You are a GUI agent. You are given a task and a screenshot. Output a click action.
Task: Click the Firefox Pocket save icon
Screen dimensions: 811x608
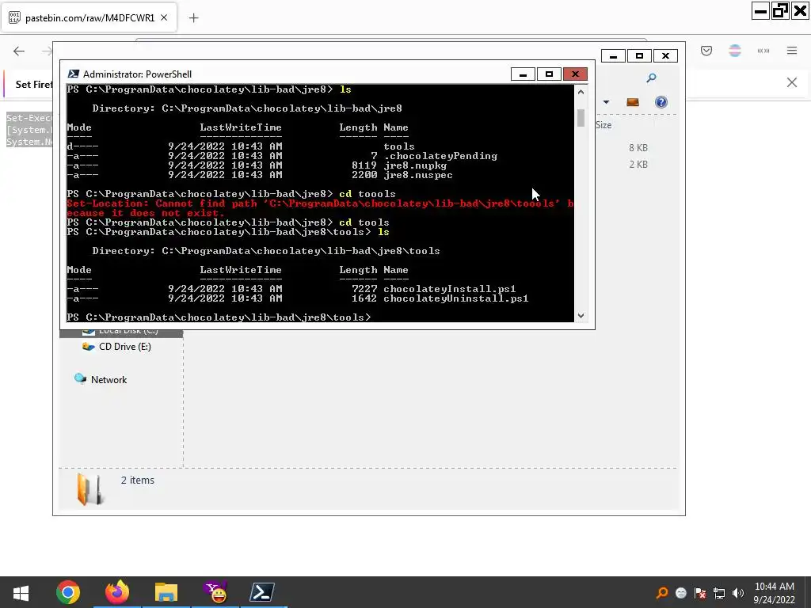pos(706,51)
